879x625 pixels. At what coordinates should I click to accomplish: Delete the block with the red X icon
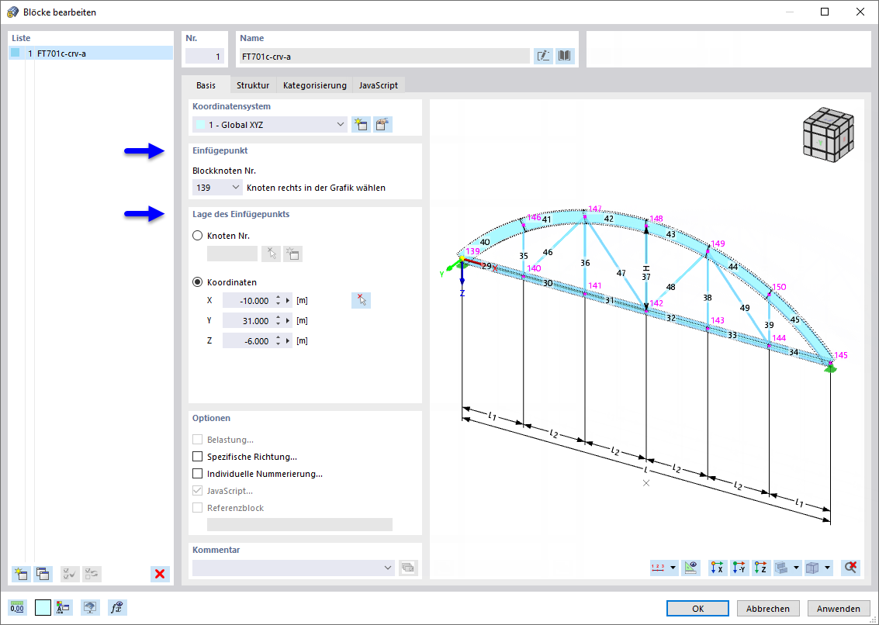click(160, 573)
